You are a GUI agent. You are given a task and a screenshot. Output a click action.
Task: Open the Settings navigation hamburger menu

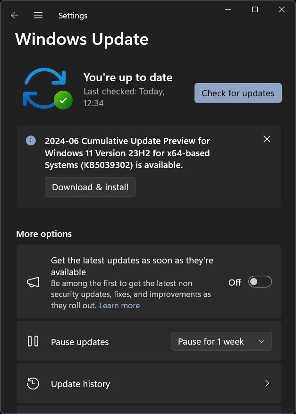[x=38, y=15]
